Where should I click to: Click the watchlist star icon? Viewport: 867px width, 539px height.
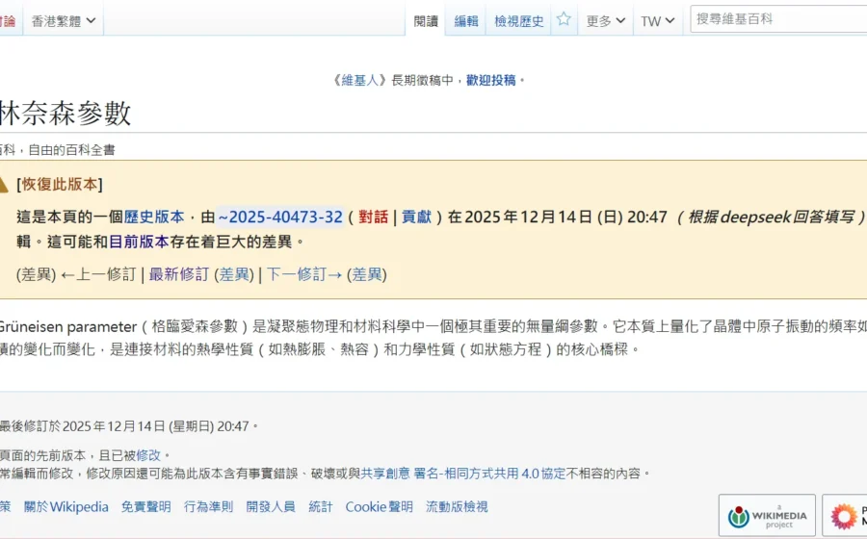tap(564, 19)
